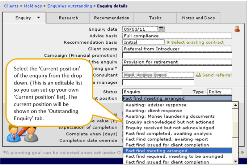Open the Type dropdown showing Policy
Screen dimensions: 249x165
[219, 92]
